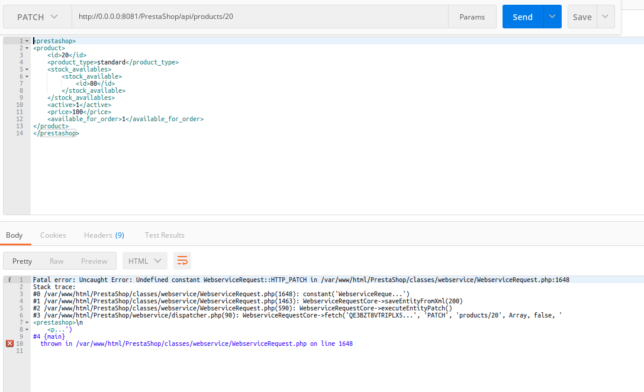This screenshot has height=392, width=644.
Task: Click the request URL input field
Action: pyautogui.click(x=237, y=17)
